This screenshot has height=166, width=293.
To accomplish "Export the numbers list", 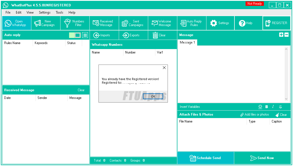I will click(x=133, y=35).
